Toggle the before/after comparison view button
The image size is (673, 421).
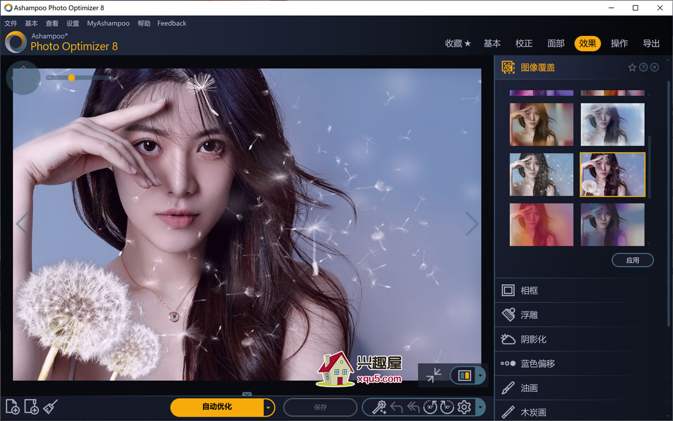(464, 375)
